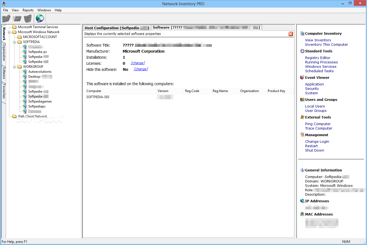Click the keys icon beside Management

(x=302, y=135)
